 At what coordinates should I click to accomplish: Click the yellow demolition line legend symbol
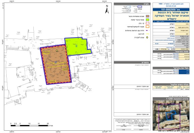click(x=148, y=34)
